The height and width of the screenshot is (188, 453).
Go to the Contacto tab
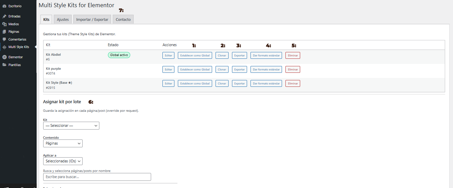coord(123,19)
